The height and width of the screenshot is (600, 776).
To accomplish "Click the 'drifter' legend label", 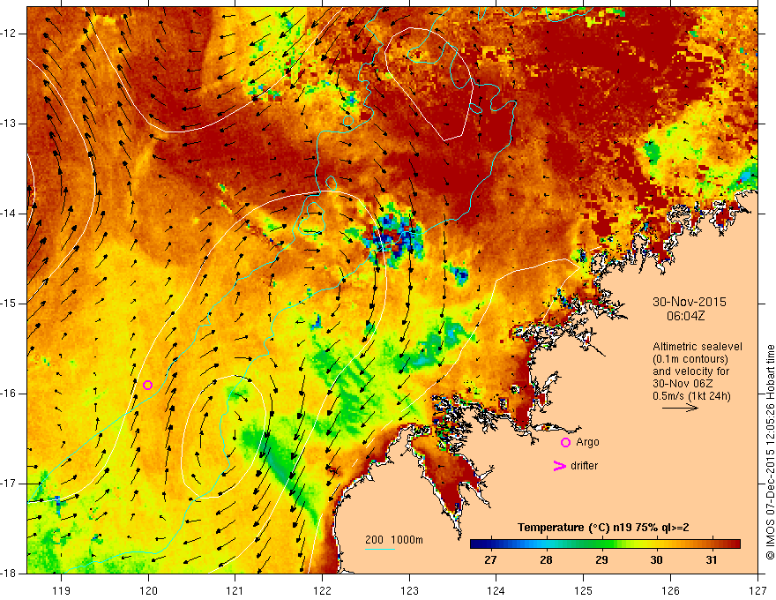I will (584, 466).
